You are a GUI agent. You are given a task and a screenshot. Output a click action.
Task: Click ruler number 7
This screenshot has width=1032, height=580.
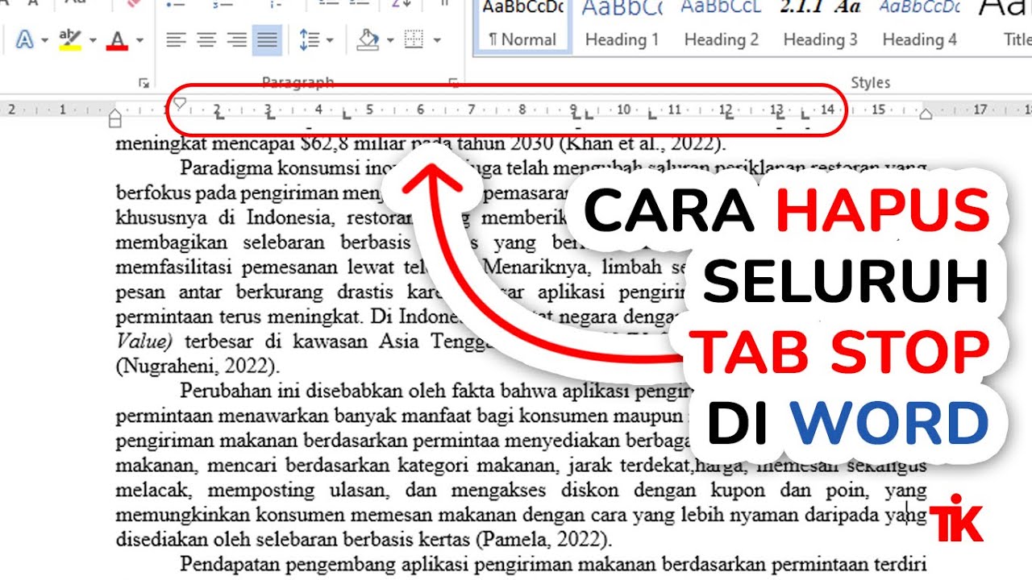point(471,110)
